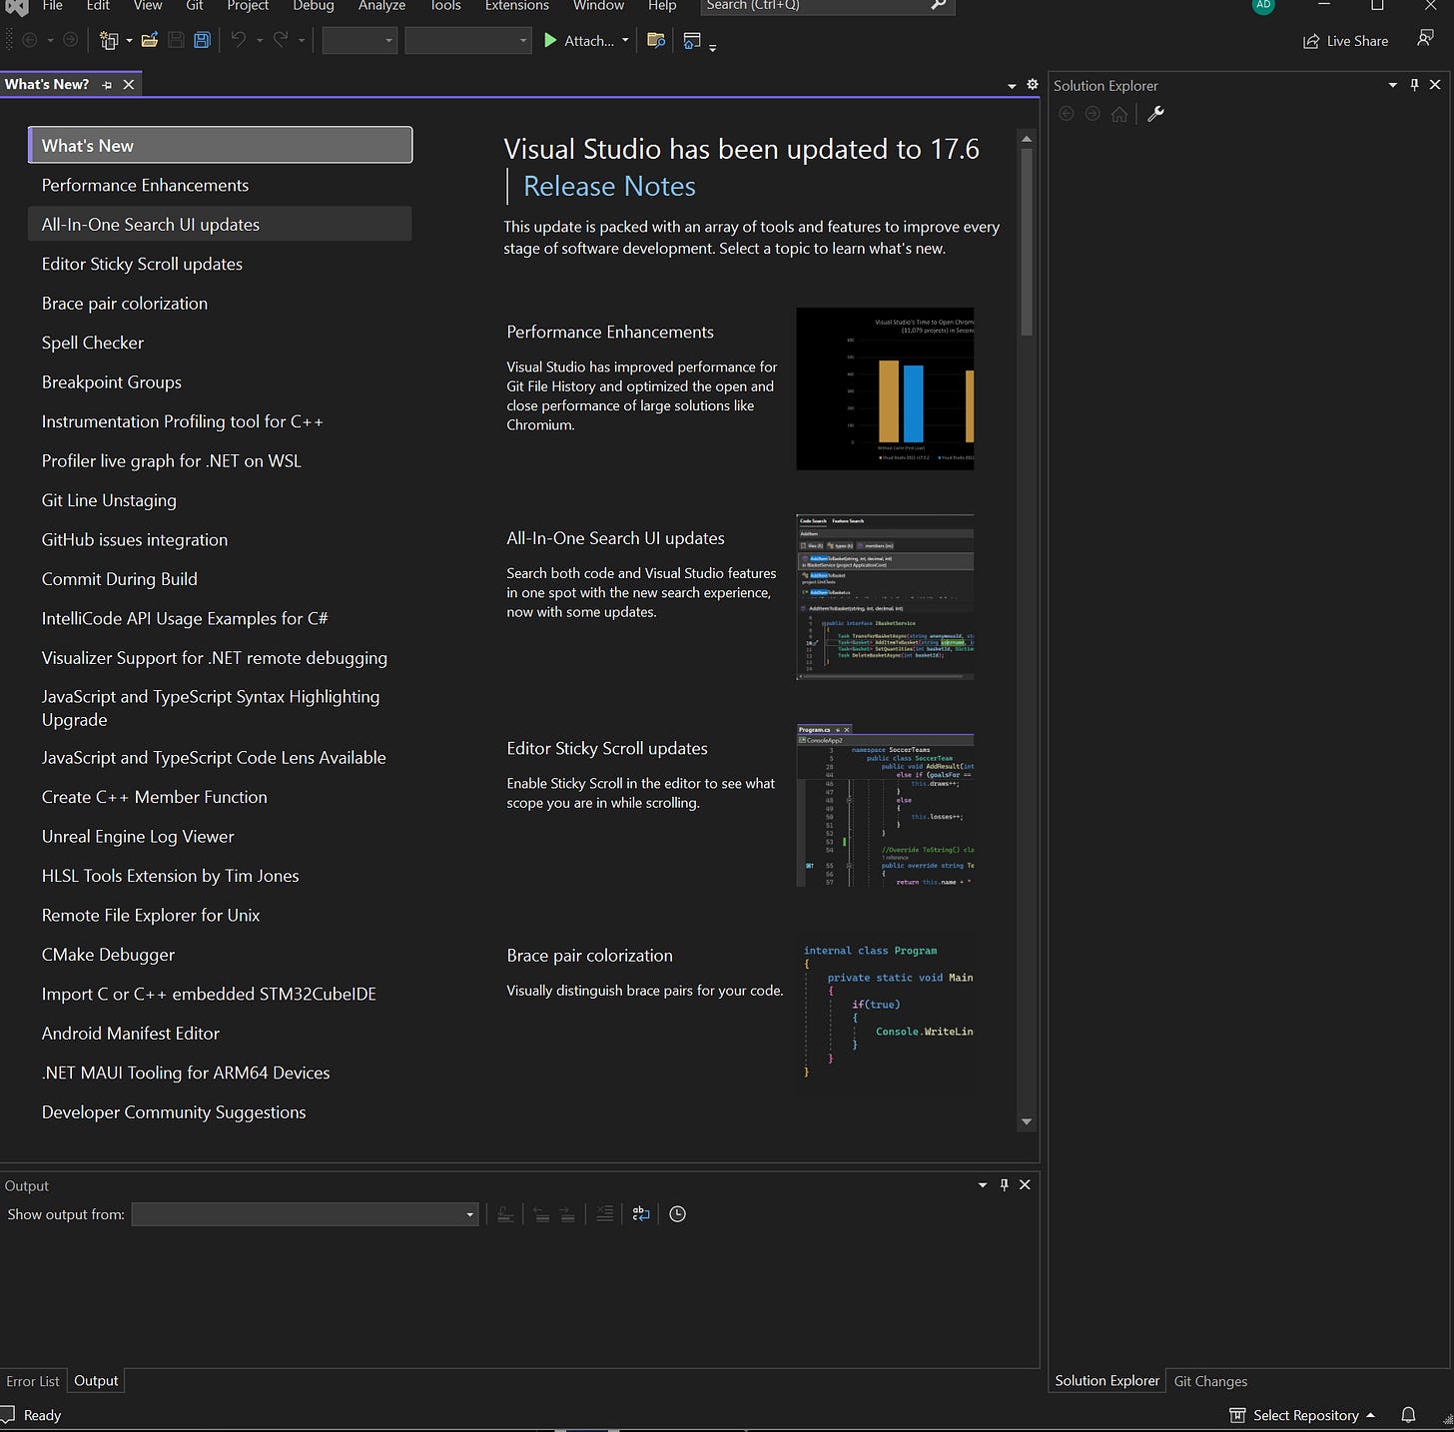The width and height of the screenshot is (1454, 1432).
Task: Open the solution configurations dropdown
Action: pyautogui.click(x=360, y=41)
